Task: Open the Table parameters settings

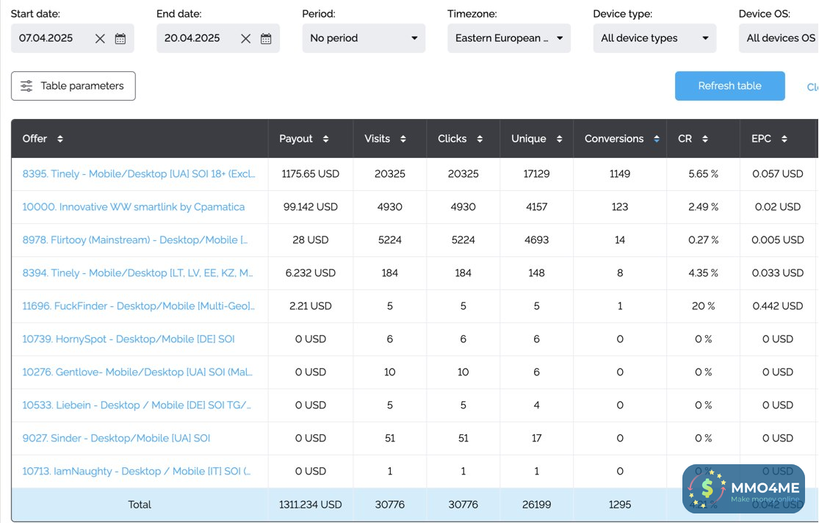Action: (73, 86)
